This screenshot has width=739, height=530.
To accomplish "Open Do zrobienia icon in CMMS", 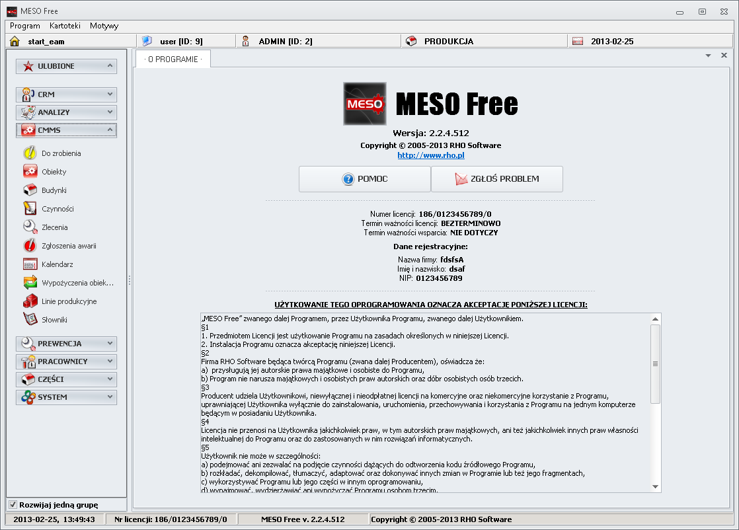I will 30,153.
